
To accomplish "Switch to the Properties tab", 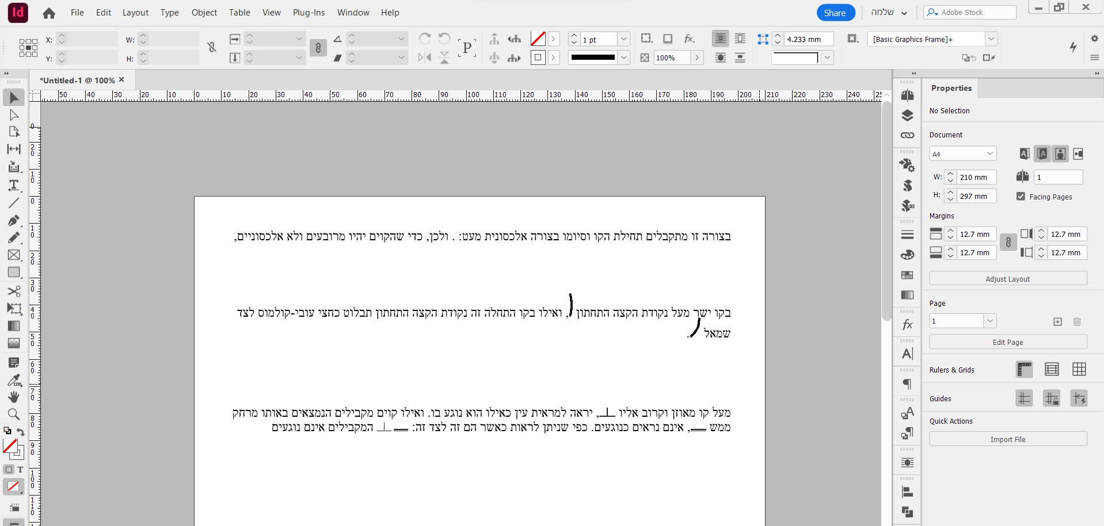I will (x=951, y=88).
